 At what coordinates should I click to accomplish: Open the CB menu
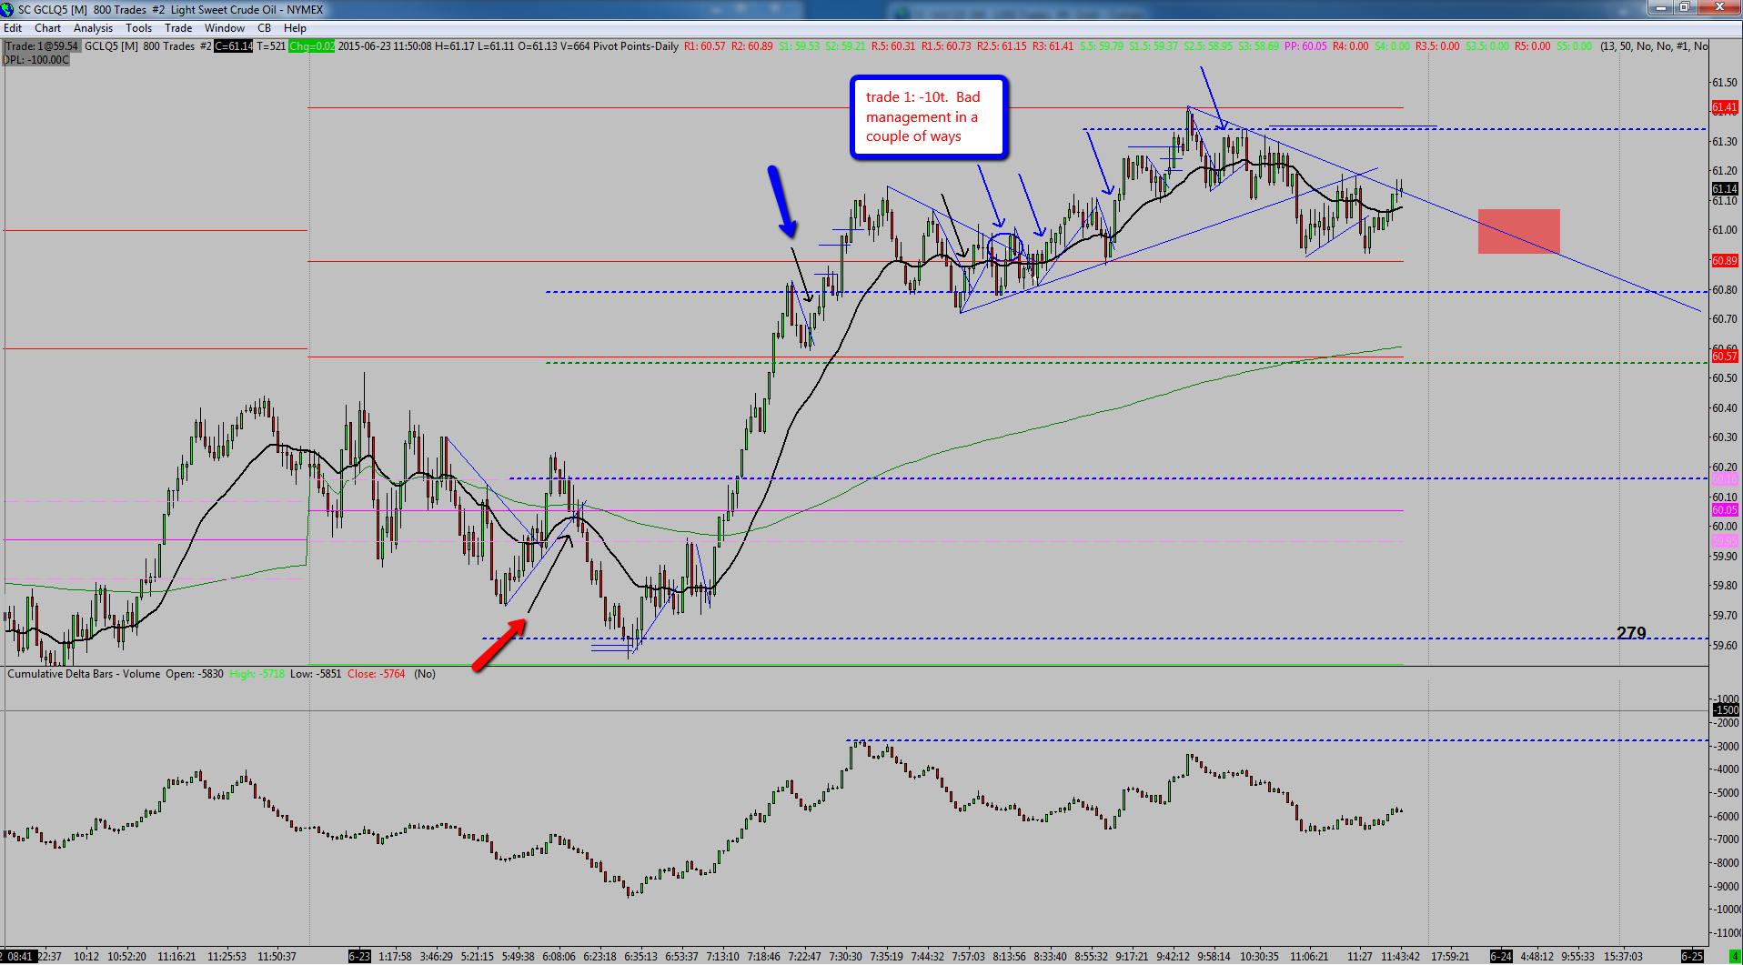coord(264,28)
